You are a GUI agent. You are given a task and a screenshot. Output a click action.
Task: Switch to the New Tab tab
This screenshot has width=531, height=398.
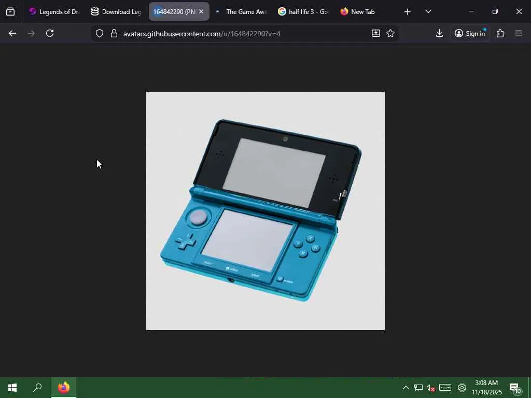click(366, 11)
